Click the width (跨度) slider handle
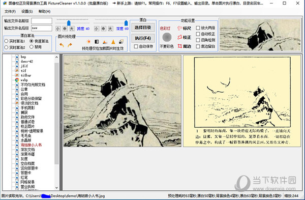This screenshot has width=305, height=200. [69, 23]
